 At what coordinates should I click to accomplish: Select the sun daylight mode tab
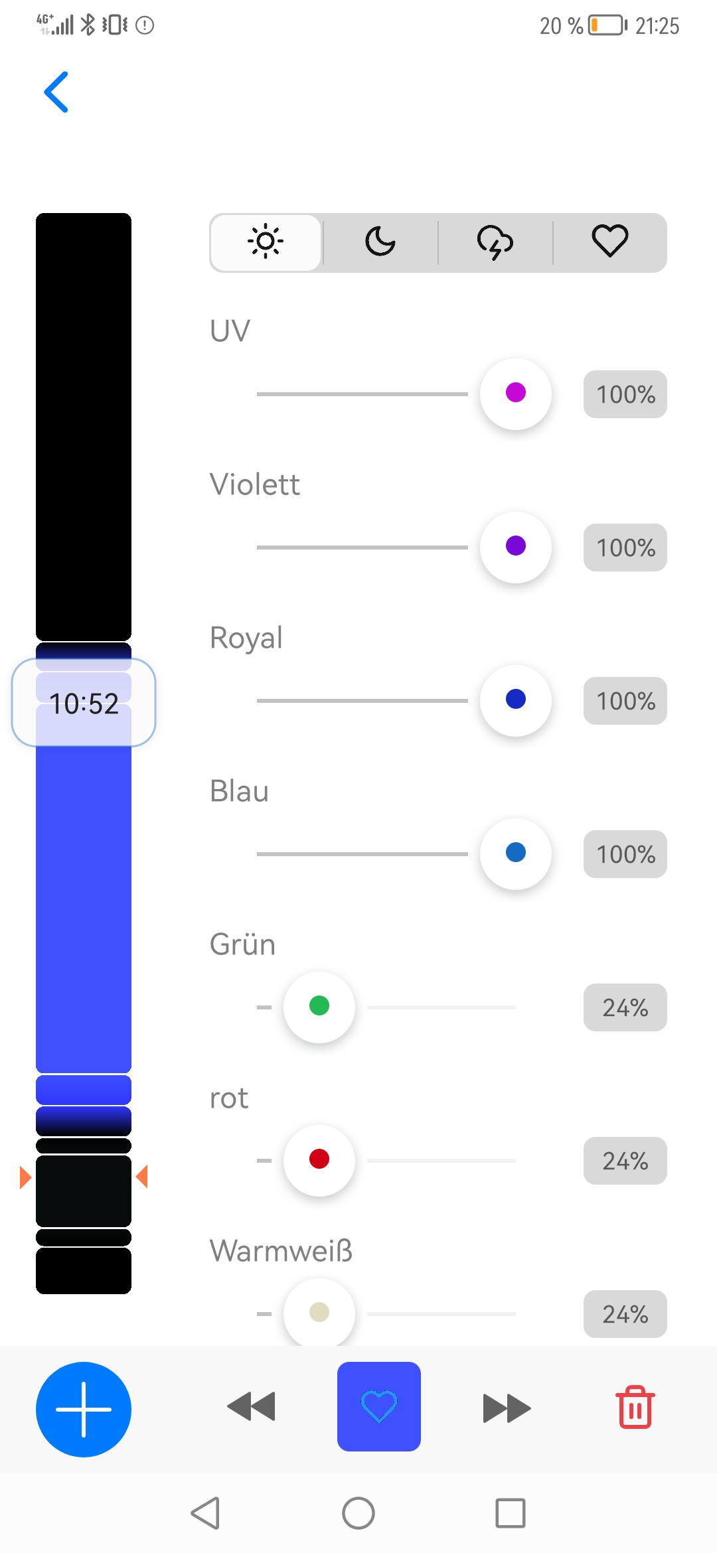pyautogui.click(x=266, y=242)
